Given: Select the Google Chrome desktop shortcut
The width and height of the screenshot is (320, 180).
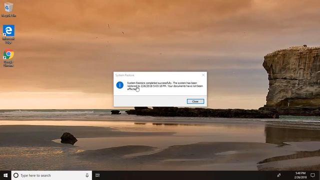Looking at the screenshot, I should [x=8, y=58].
